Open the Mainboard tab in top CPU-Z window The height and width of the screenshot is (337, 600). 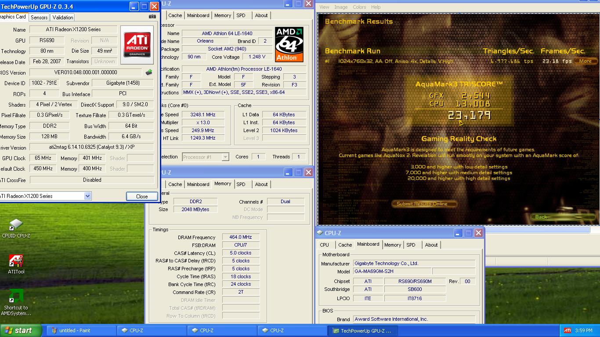coord(198,15)
